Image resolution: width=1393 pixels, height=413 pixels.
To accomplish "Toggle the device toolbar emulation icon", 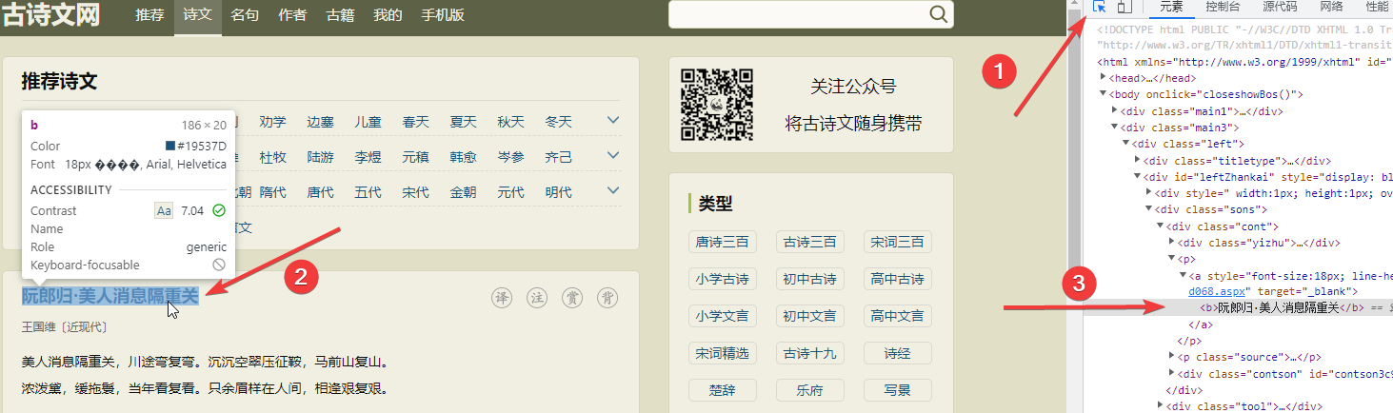I will (1124, 8).
